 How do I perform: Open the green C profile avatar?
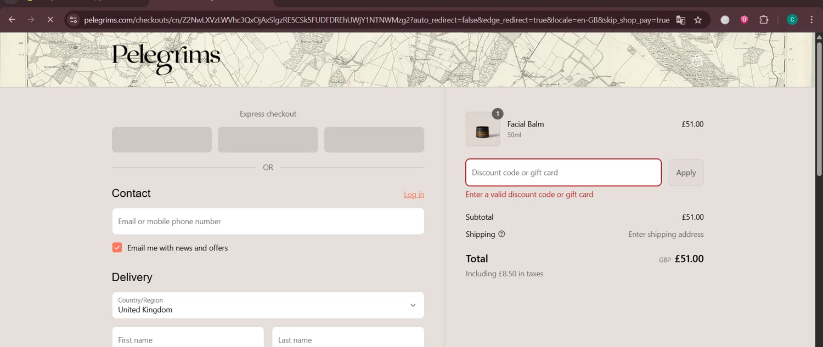coord(792,20)
